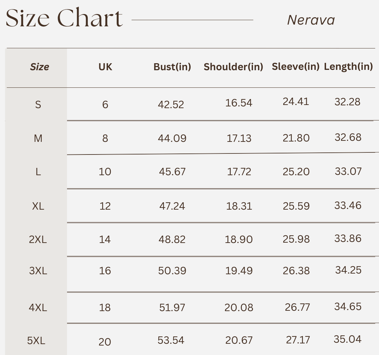This screenshot has width=379, height=355.
Task: Click bust value 42.52
Action: [171, 105]
